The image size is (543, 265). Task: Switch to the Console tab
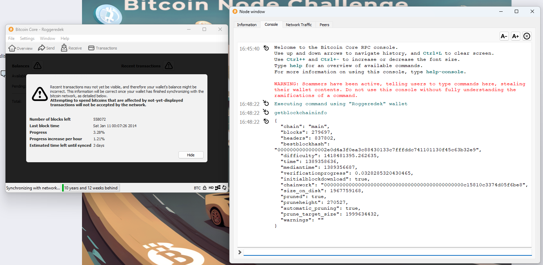(x=271, y=24)
